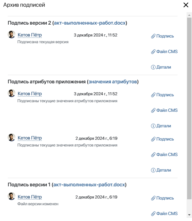
Task: Click info icon for 2 декабря attributes Детали
Action: coord(153,170)
